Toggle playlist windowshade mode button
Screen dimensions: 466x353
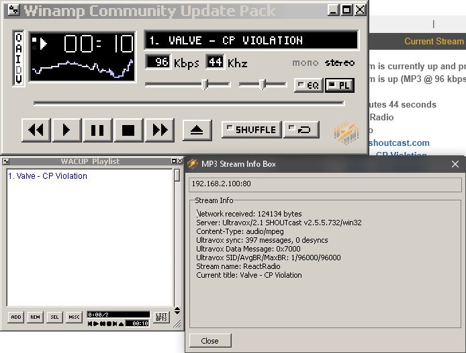174,161
